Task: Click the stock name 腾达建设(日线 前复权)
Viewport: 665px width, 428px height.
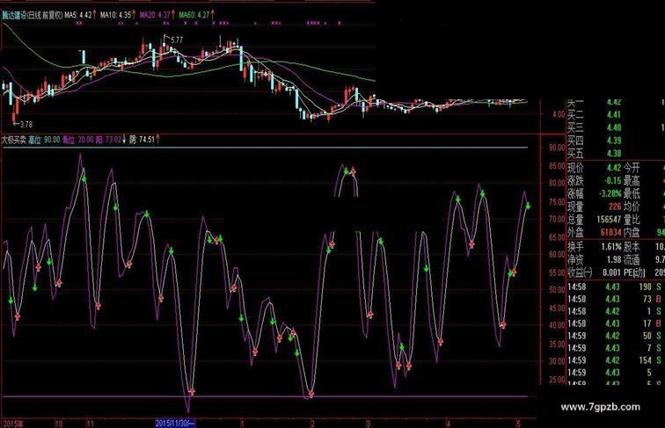Action: [33, 15]
